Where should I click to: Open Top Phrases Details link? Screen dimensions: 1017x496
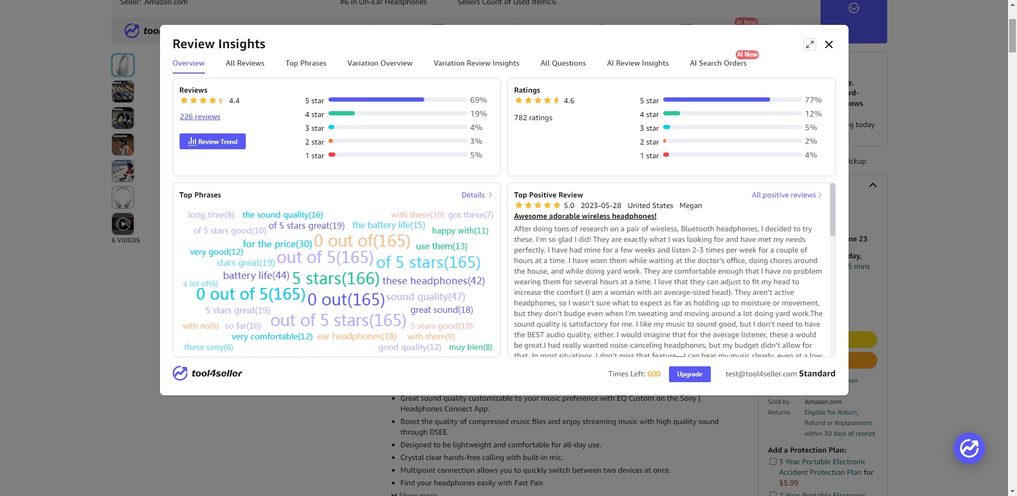click(477, 195)
